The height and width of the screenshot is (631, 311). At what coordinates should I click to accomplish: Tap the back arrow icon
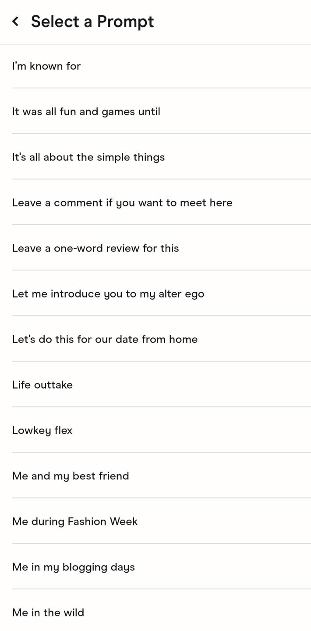point(15,21)
